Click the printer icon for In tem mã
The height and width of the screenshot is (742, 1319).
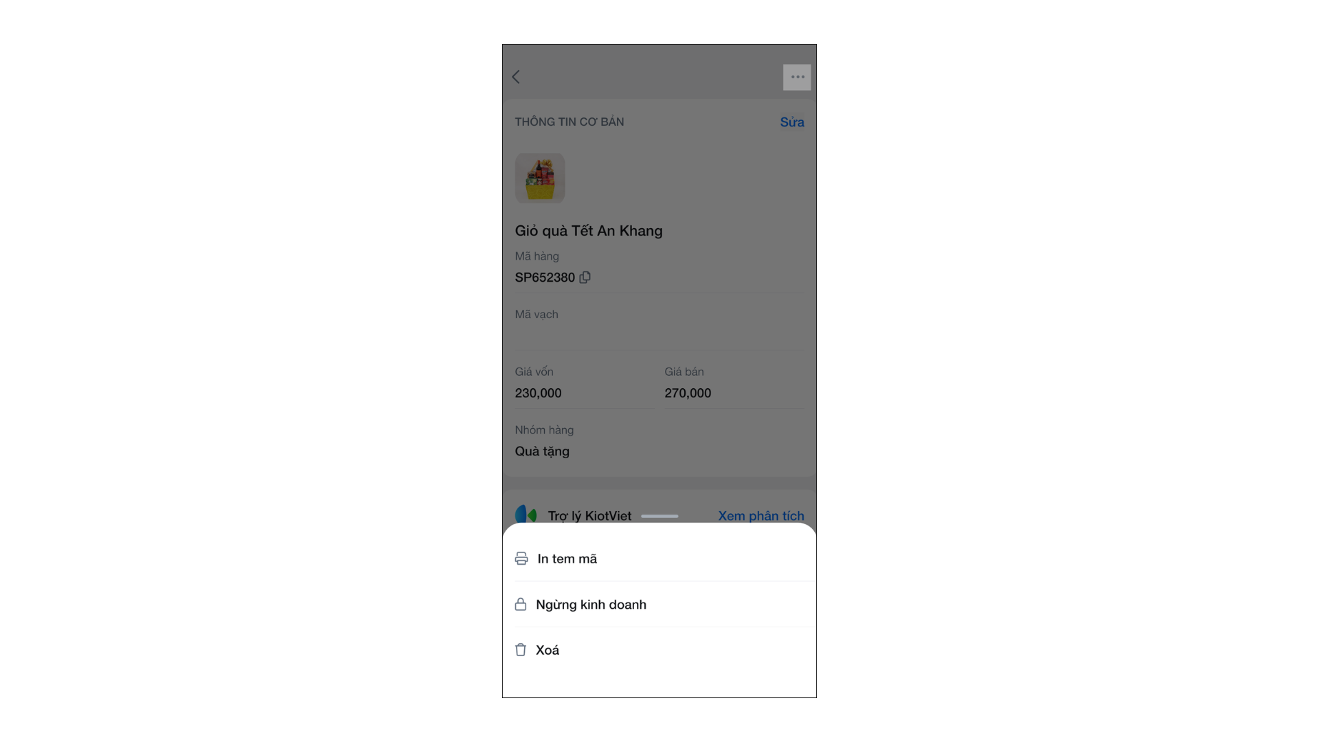click(x=521, y=559)
